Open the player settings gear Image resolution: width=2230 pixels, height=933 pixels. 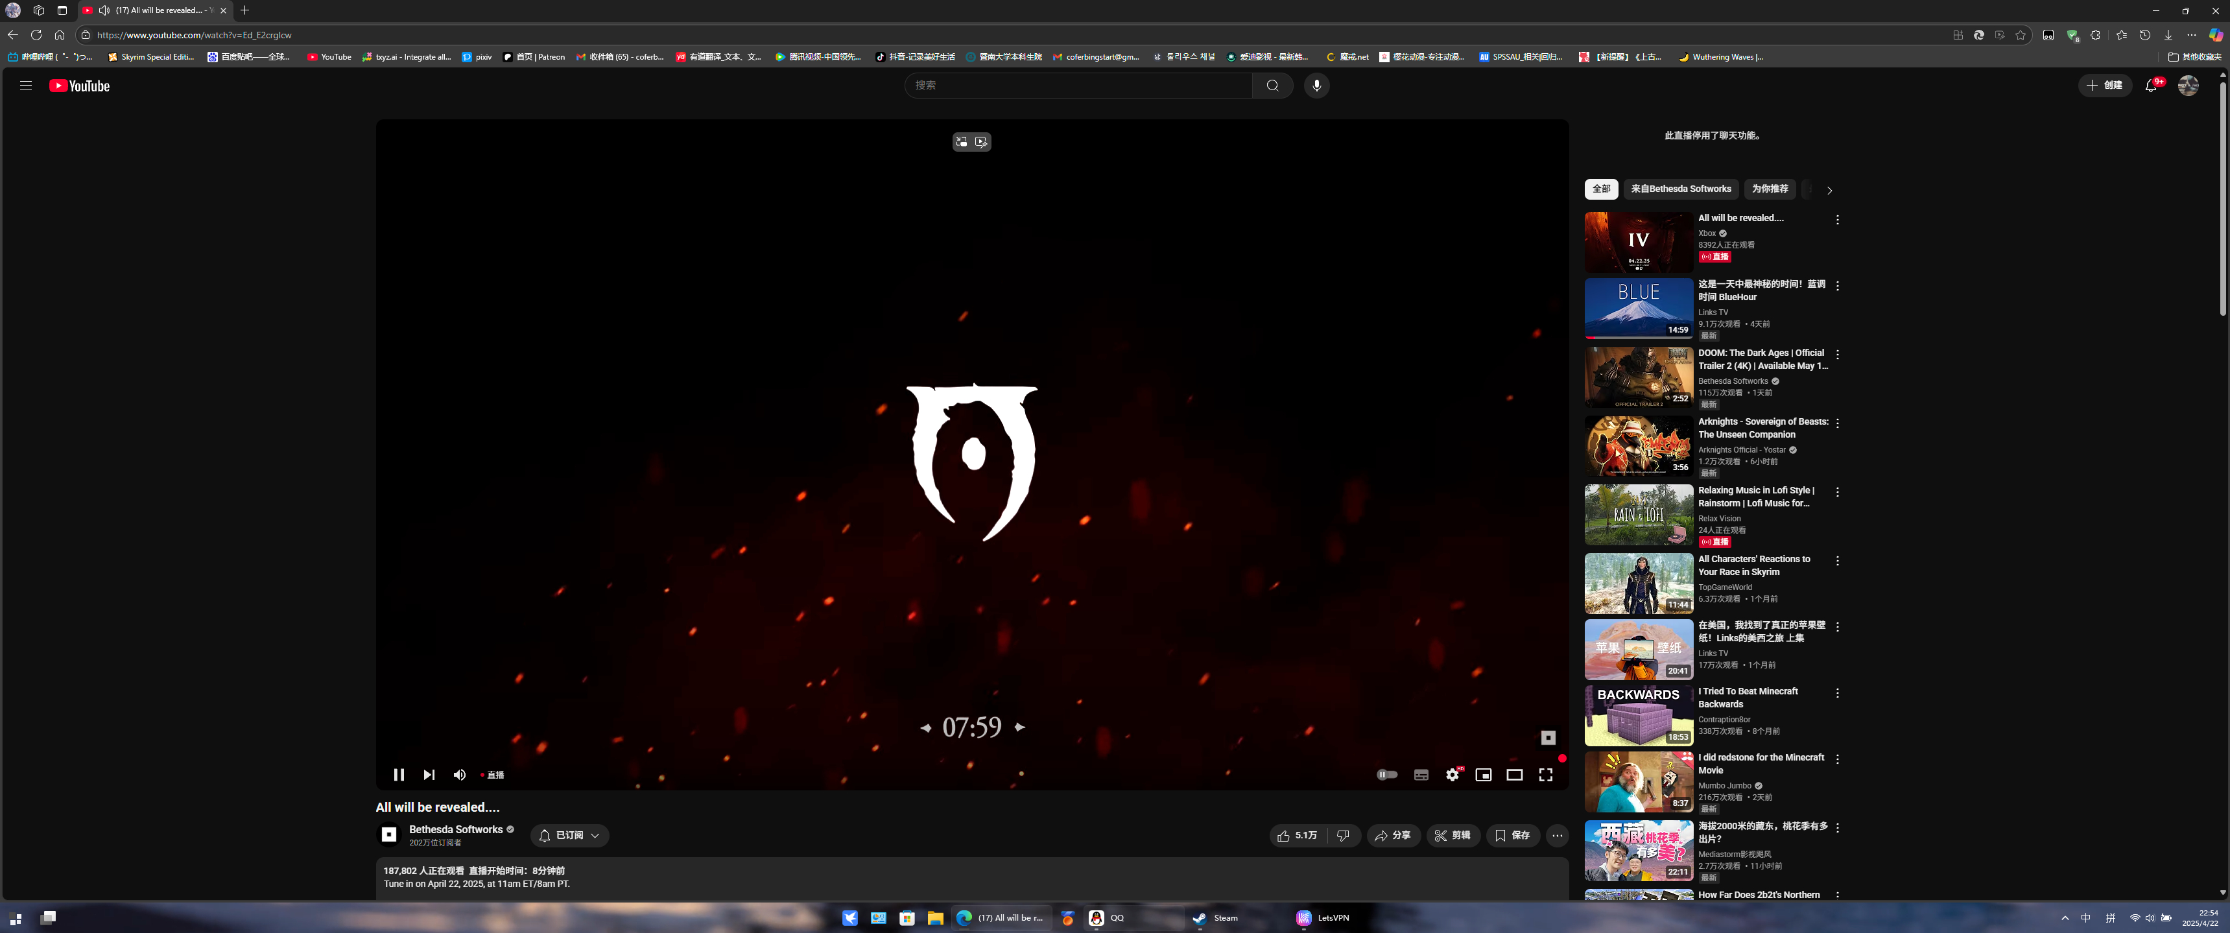[1453, 775]
